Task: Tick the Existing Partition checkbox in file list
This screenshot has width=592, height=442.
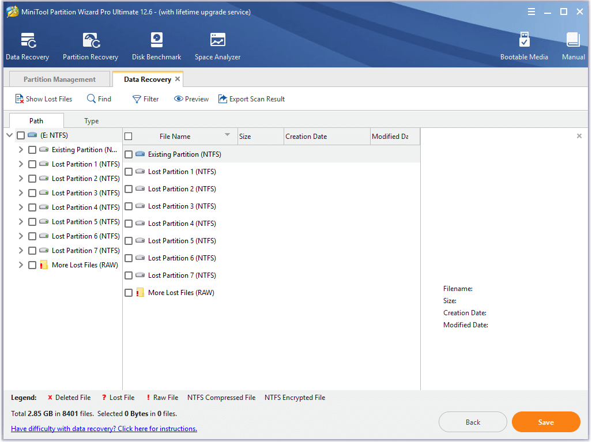Action: (129, 154)
